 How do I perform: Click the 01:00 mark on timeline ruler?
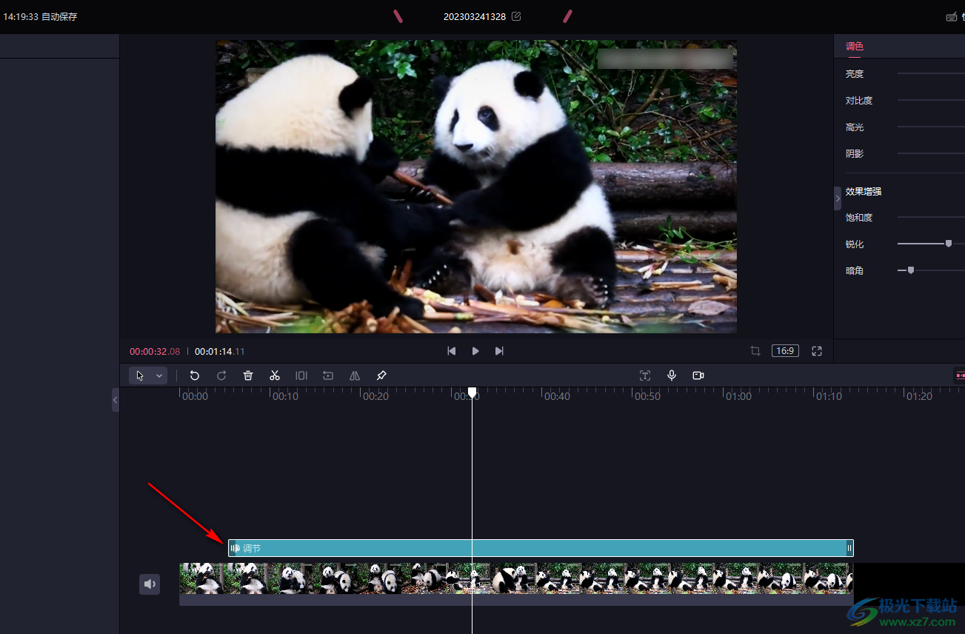pos(738,396)
